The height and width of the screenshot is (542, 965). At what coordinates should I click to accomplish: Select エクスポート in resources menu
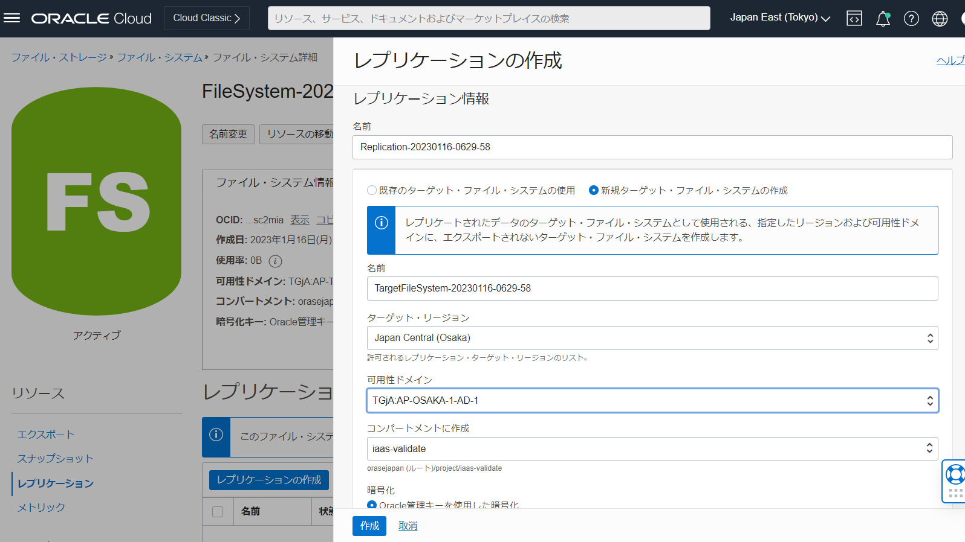(46, 435)
